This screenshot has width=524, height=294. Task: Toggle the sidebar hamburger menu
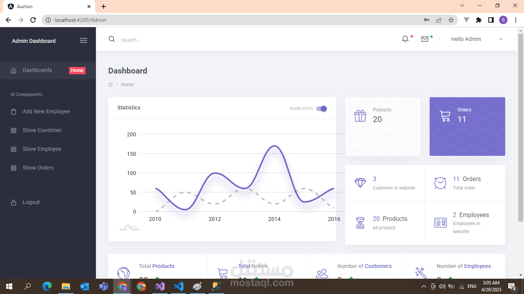click(x=83, y=41)
